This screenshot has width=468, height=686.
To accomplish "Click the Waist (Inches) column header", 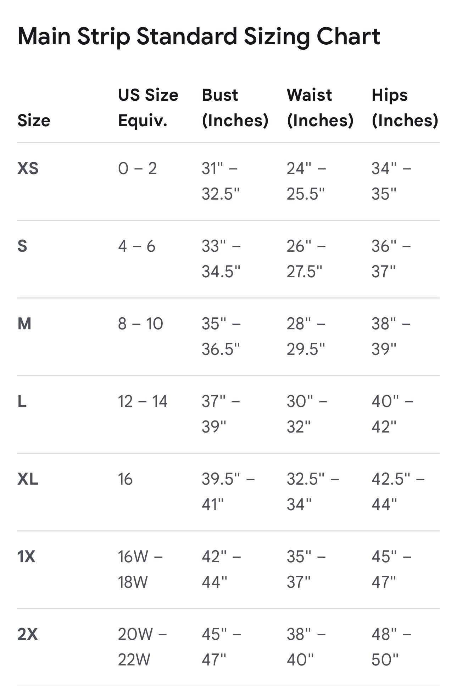I will (x=320, y=108).
